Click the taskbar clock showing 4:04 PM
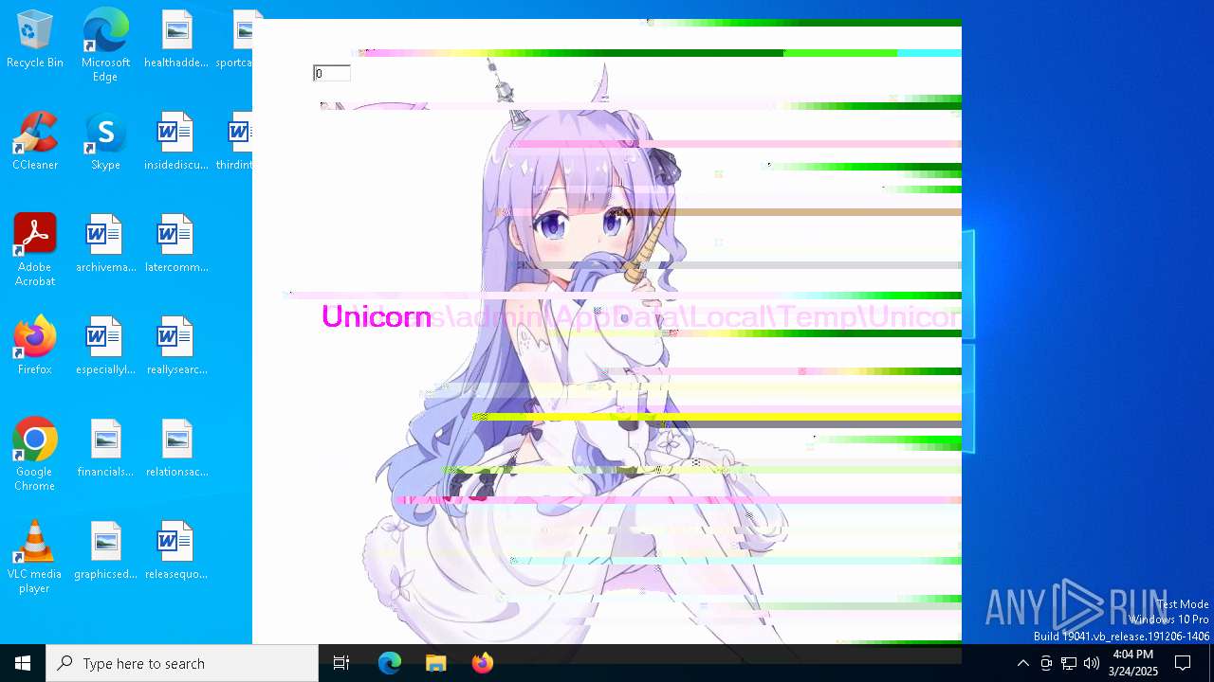 [x=1133, y=663]
